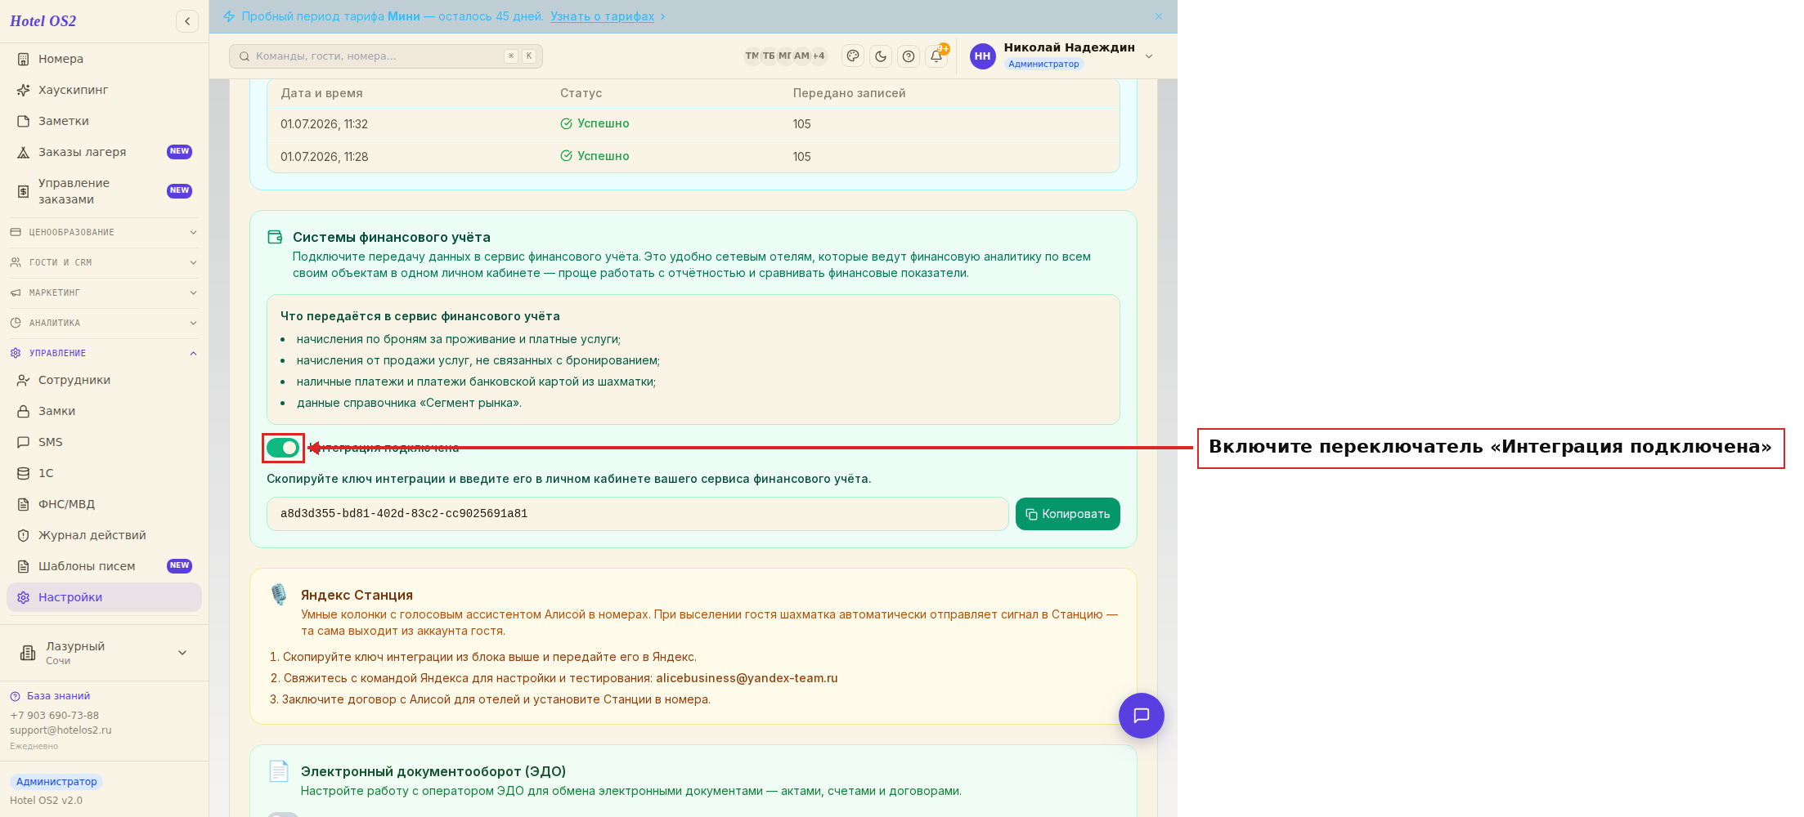Open the color theme palette icon
Viewport: 1804px width, 817px height.
pyautogui.click(x=853, y=56)
